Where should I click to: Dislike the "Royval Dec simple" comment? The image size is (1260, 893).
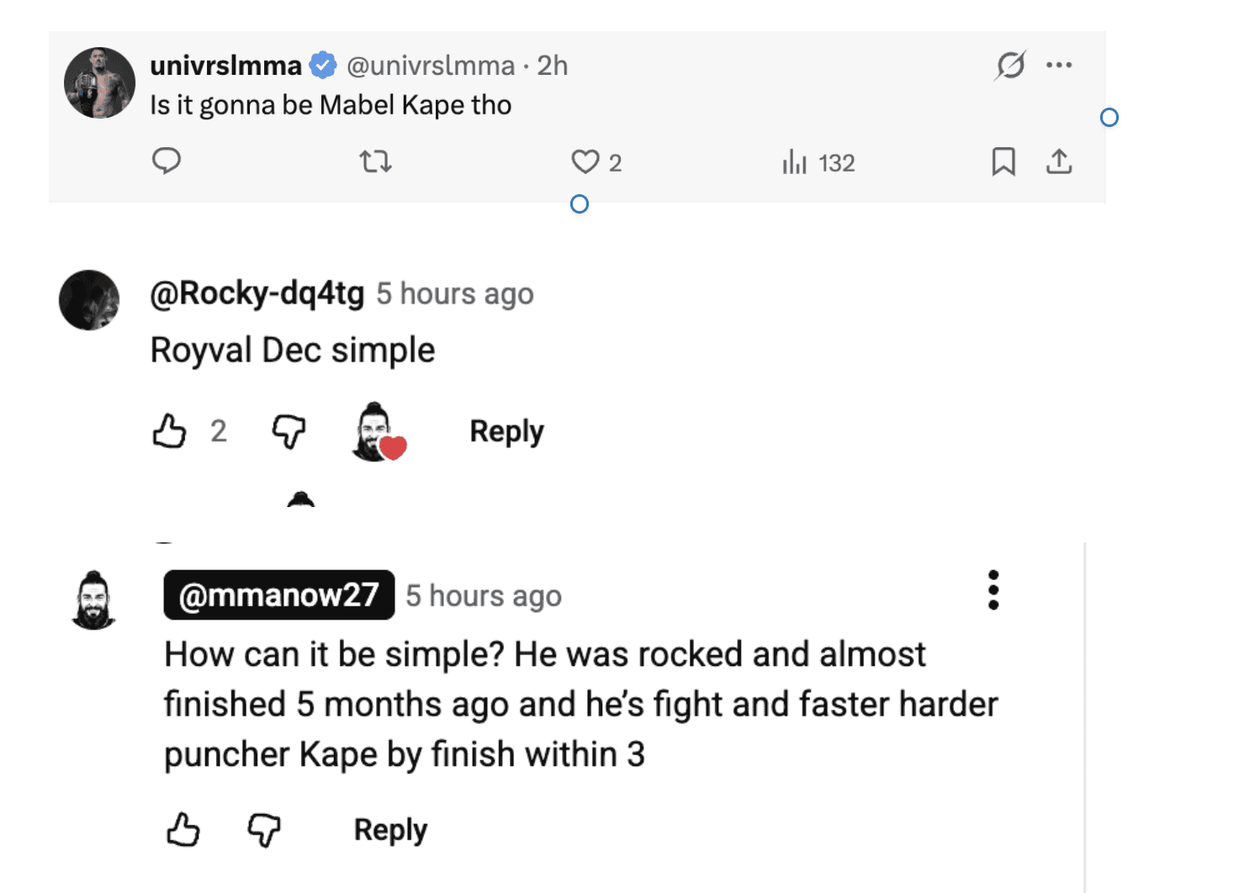pyautogui.click(x=289, y=431)
